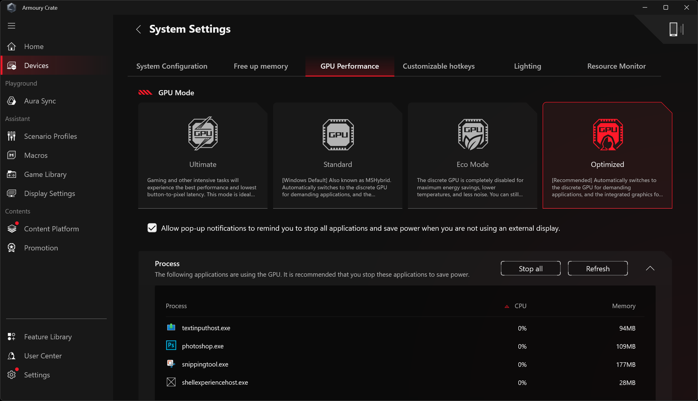
Task: Open Scenario Profiles in sidebar
Action: 50,136
